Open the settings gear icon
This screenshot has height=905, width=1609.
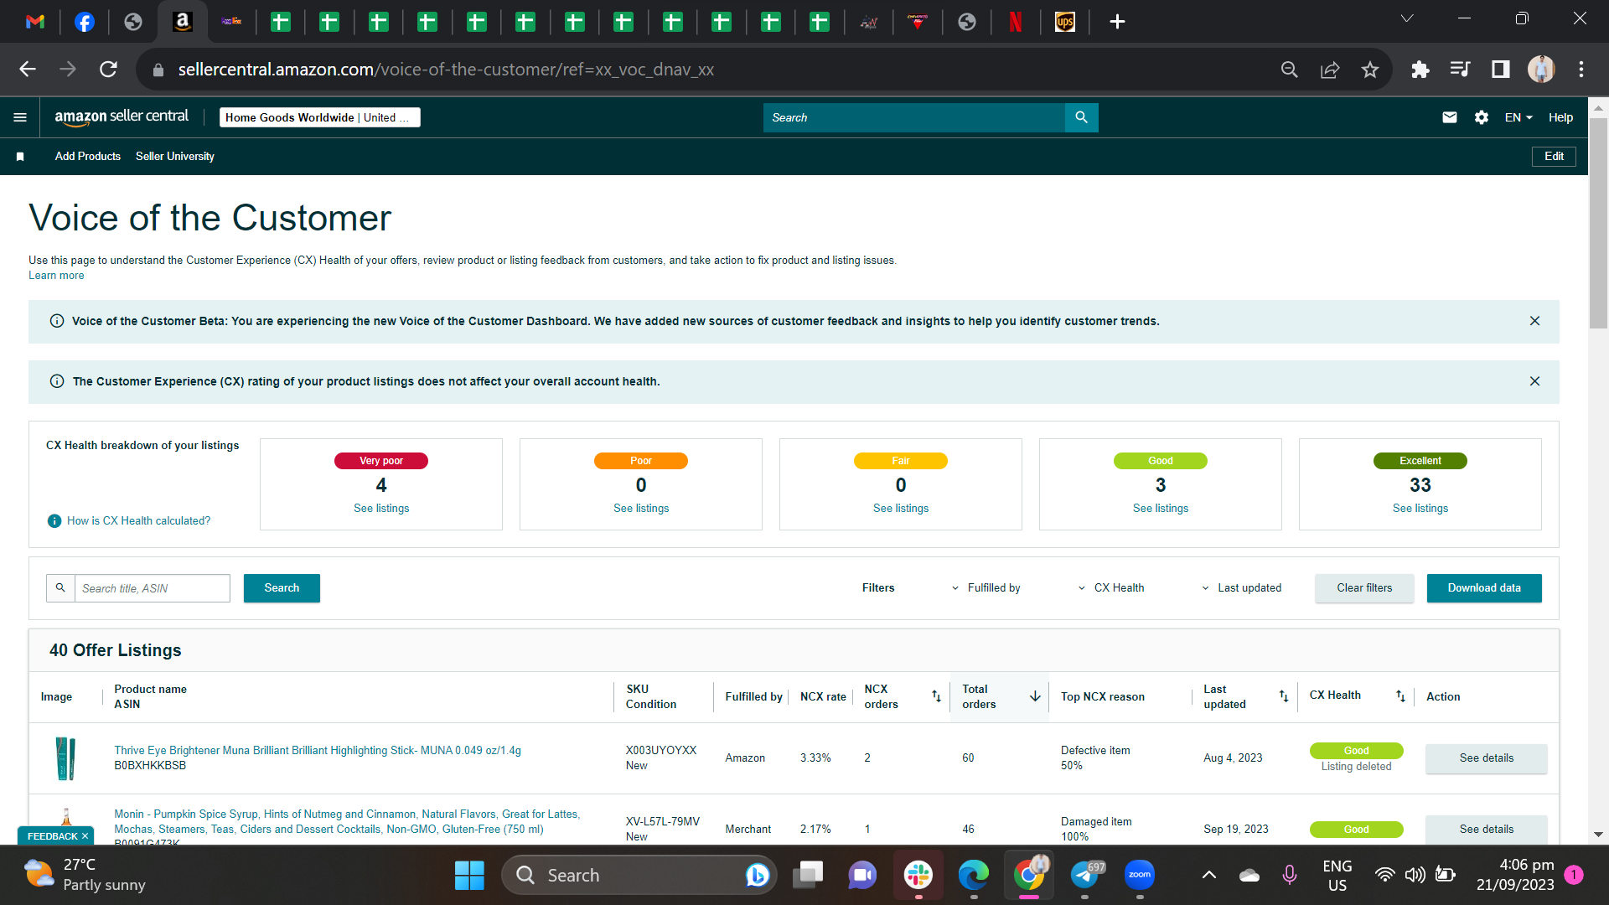coord(1482,117)
